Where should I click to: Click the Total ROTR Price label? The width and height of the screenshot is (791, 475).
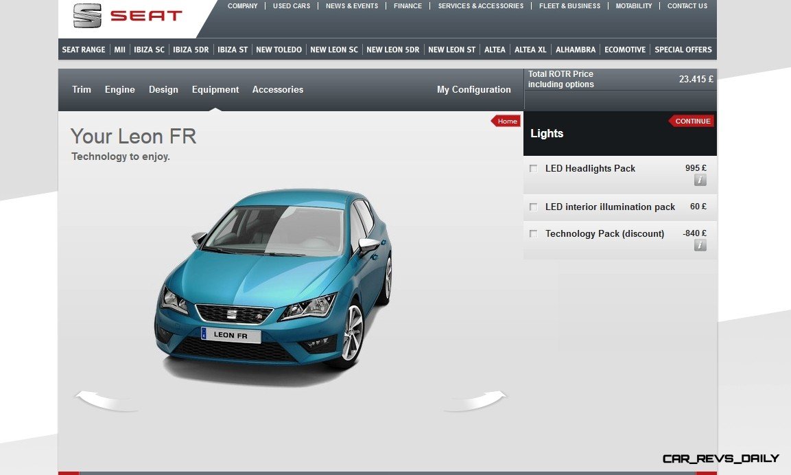click(x=560, y=79)
